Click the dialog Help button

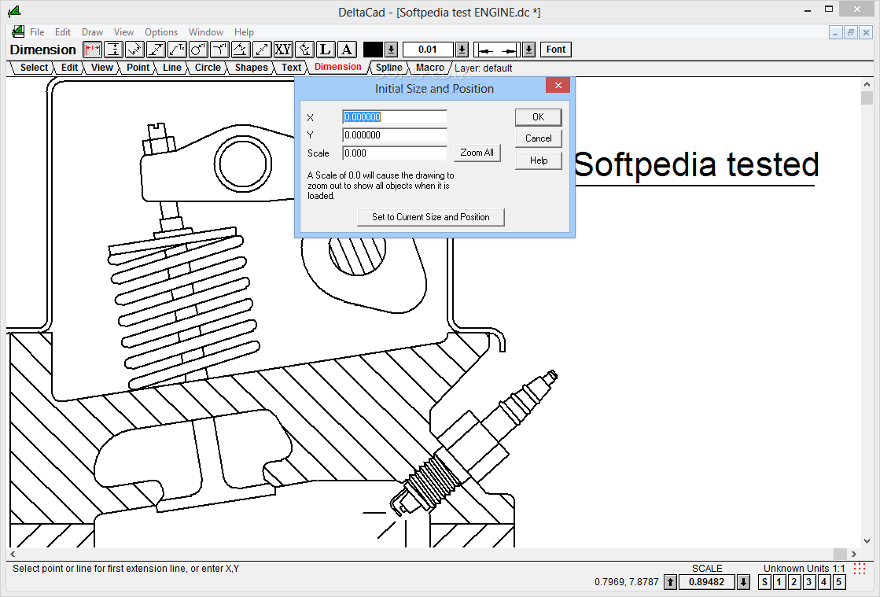point(538,160)
